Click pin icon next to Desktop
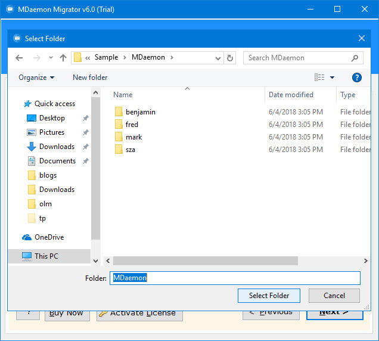Image resolution: width=379 pixels, height=341 pixels. (x=86, y=118)
